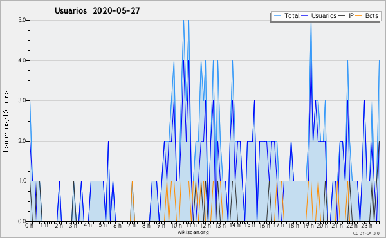The image size is (386, 238).
Task: Click the Total peak of 5 after 19 h
Action: coord(311,23)
